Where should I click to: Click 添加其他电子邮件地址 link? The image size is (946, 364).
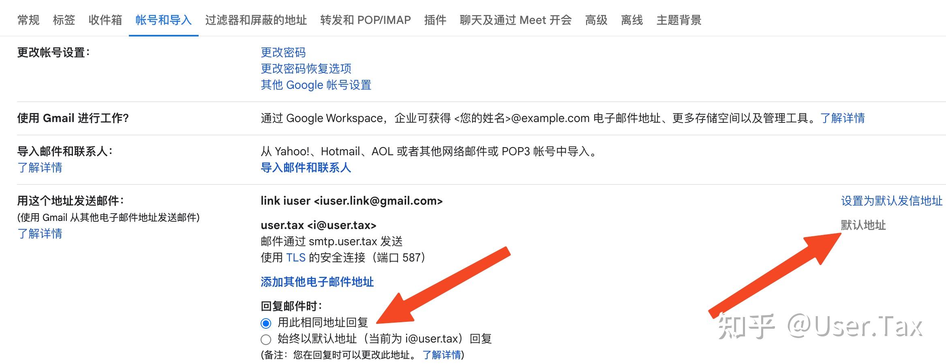(317, 282)
